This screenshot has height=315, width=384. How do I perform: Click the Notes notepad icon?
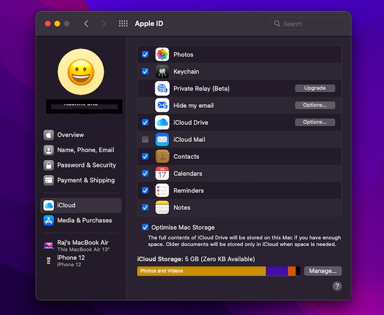(162, 207)
